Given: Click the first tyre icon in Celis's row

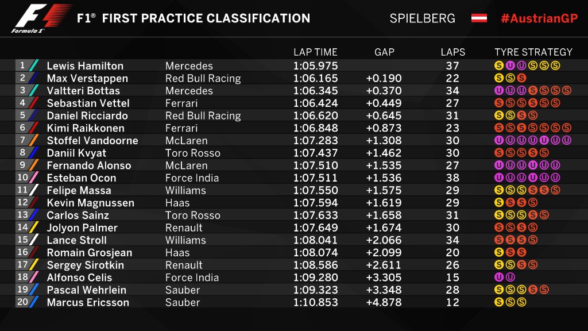Looking at the screenshot, I should 498,278.
